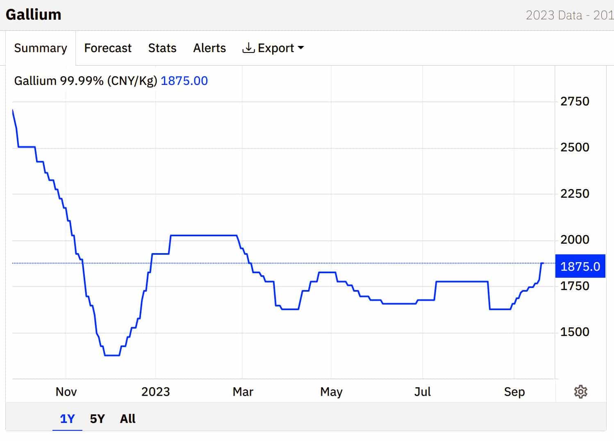
Task: Select the All time range
Action: [x=127, y=418]
